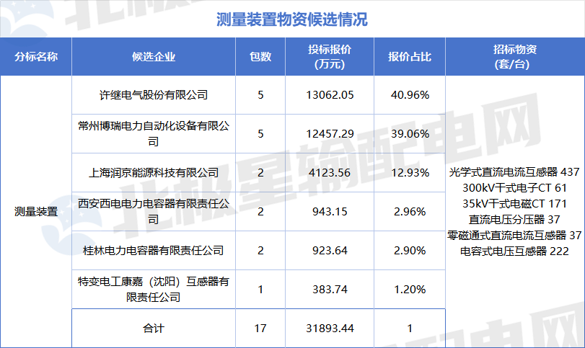Click the 特变电工康嘉（沈阳）互感器 company cell
Viewport: 585px width, 348px height.
(x=154, y=289)
